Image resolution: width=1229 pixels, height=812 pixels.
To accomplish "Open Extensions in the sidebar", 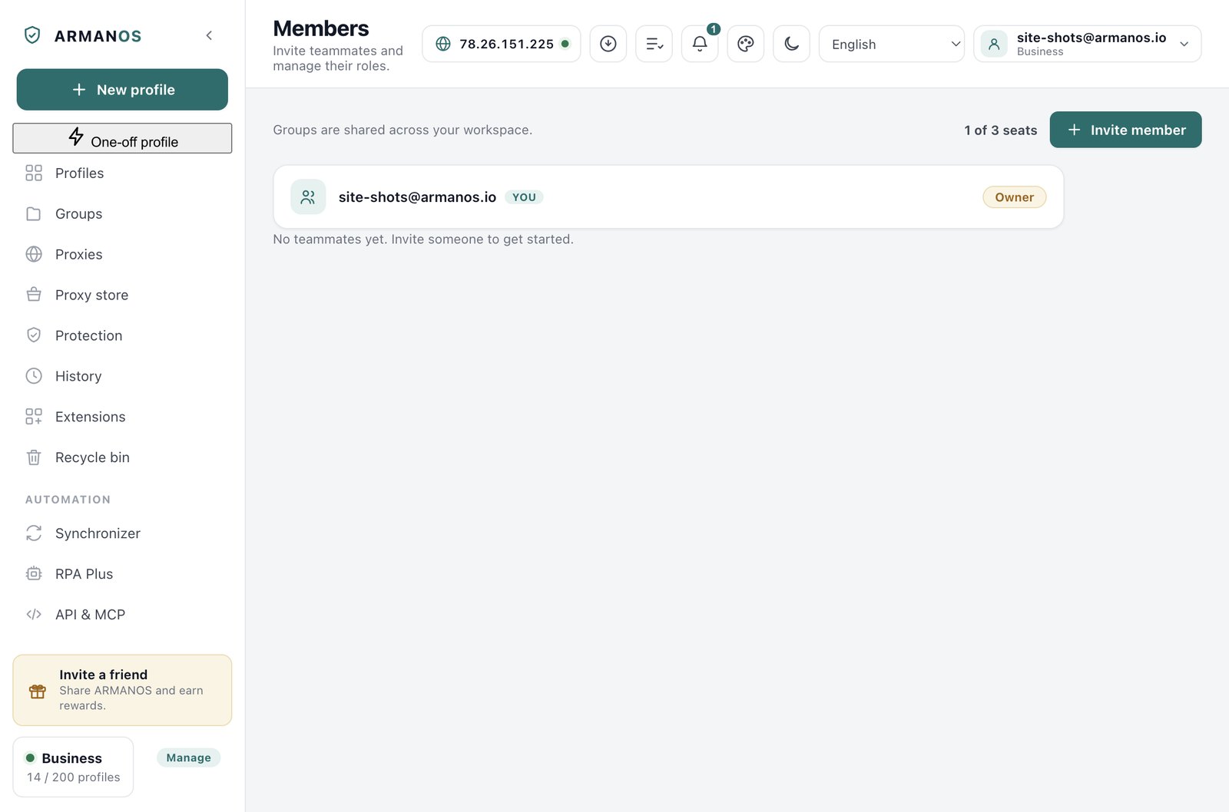I will click(x=122, y=418).
